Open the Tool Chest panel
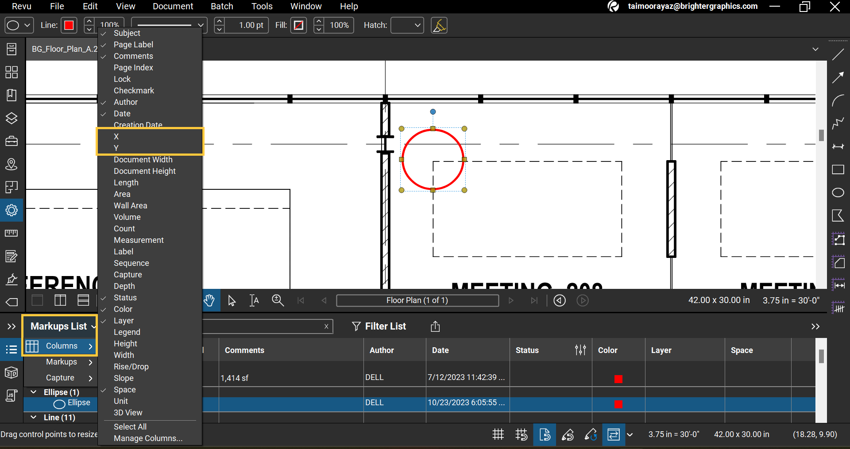This screenshot has width=850, height=449. point(12,141)
